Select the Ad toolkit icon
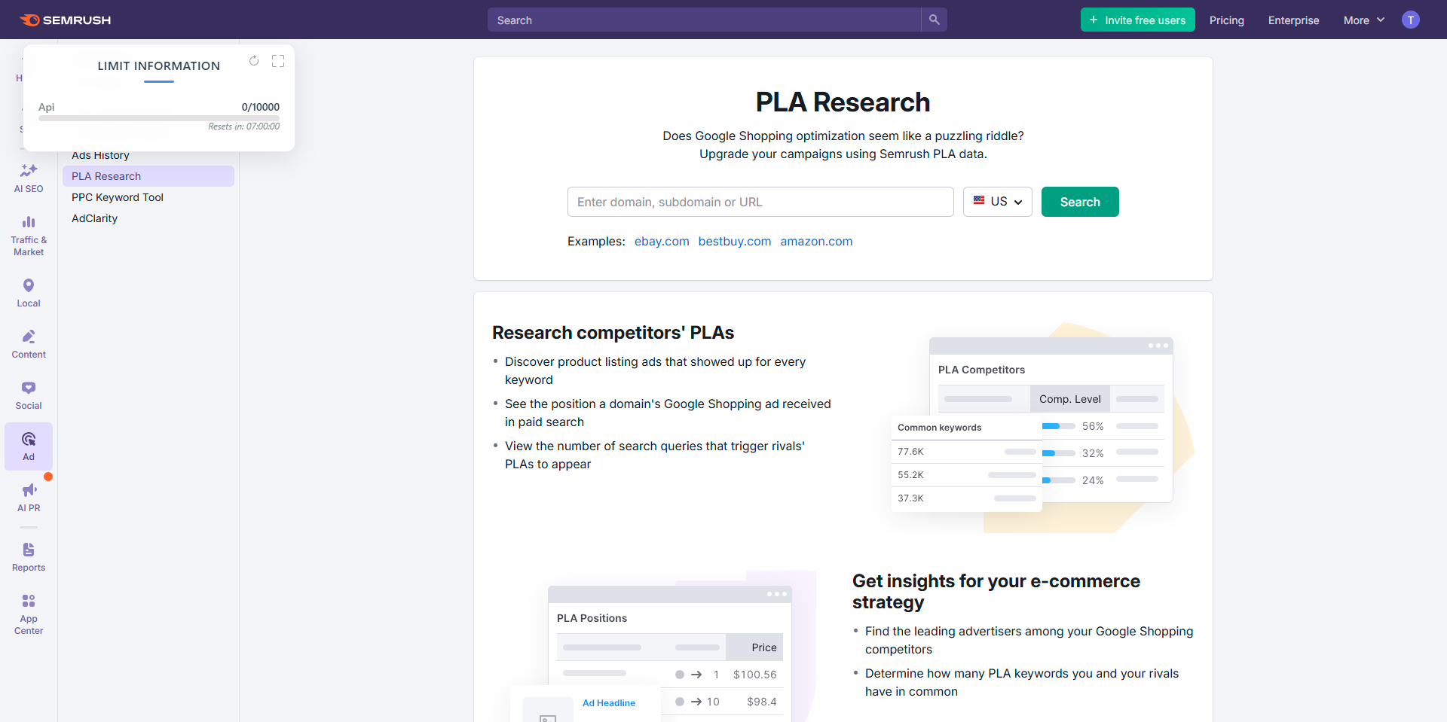The height and width of the screenshot is (722, 1447). click(28, 445)
